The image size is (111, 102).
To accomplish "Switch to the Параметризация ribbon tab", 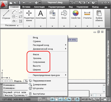I will (57, 7).
